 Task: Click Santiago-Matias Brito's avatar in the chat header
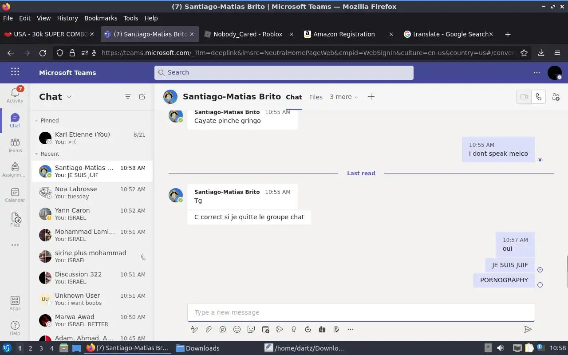click(170, 97)
